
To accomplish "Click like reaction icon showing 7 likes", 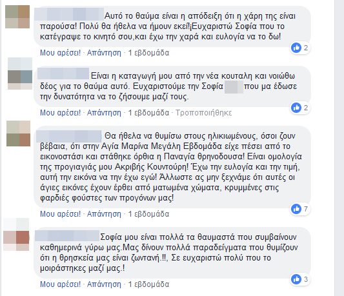I will point(296,209).
